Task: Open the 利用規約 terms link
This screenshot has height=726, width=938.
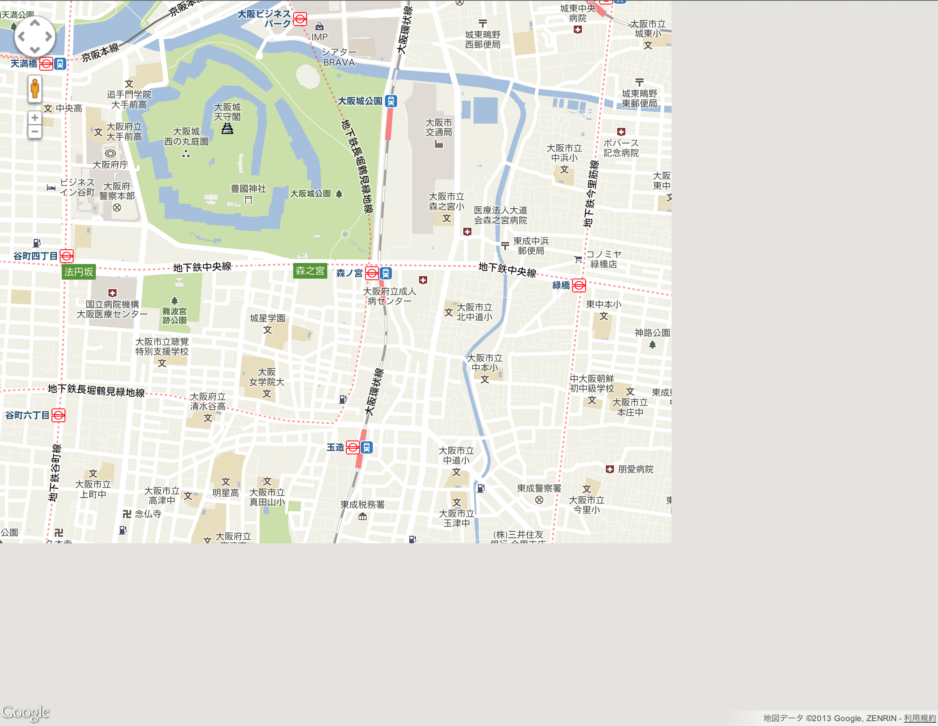Action: point(920,718)
